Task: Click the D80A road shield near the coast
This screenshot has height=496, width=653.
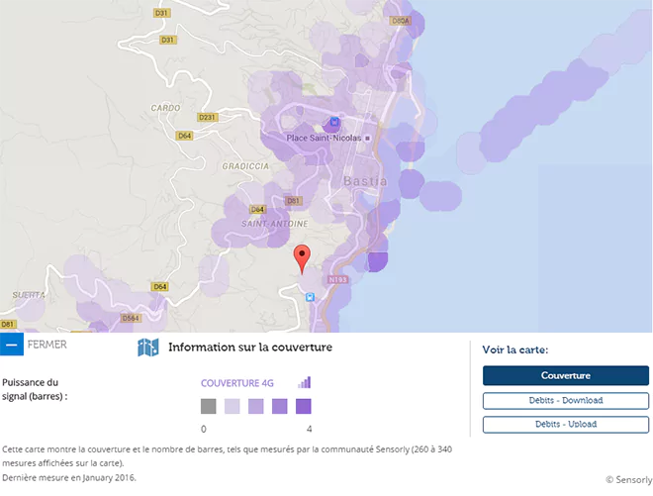Action: click(x=400, y=20)
